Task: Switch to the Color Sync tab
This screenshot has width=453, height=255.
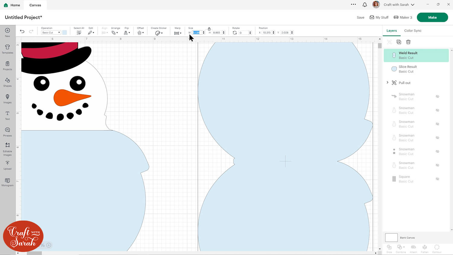Action: [413, 31]
